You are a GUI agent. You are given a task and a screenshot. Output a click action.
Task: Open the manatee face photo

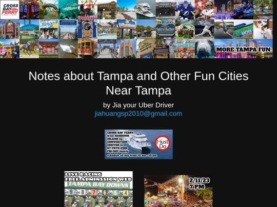pos(205,49)
